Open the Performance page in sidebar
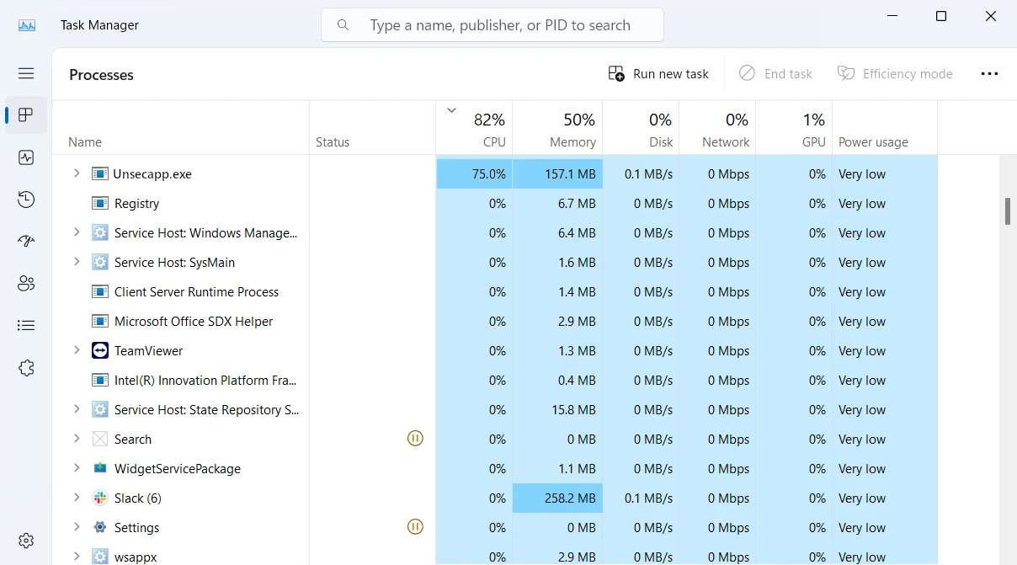The height and width of the screenshot is (565, 1017). click(26, 157)
